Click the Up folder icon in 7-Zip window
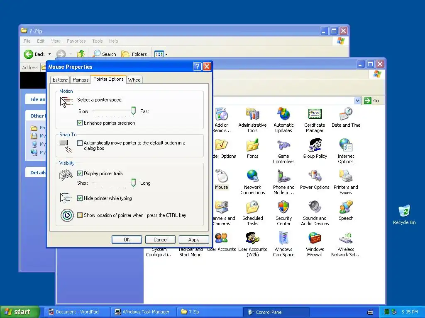Image resolution: width=425 pixels, height=318 pixels. click(x=81, y=54)
